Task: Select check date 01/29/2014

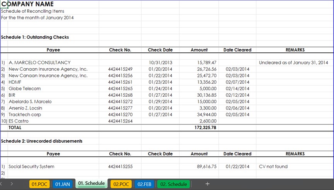Action: (x=160, y=102)
